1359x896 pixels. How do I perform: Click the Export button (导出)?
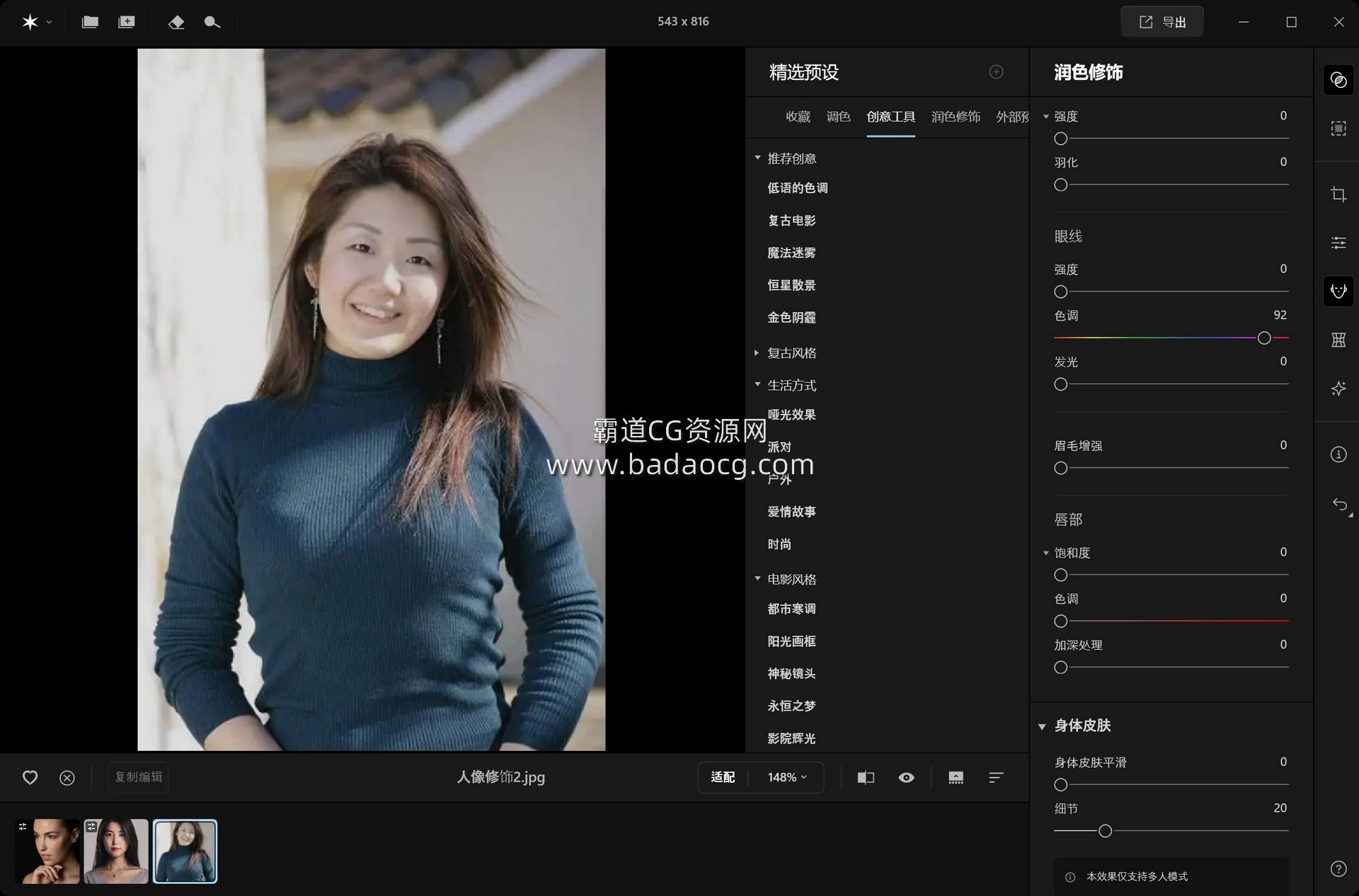[x=1162, y=22]
